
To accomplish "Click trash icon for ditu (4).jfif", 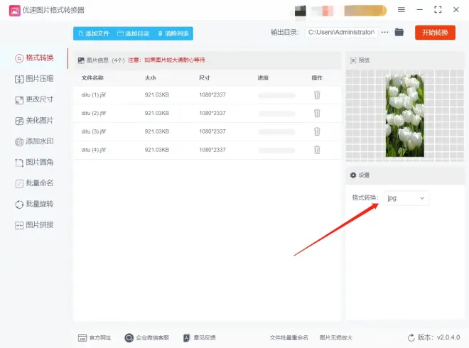I will [x=317, y=150].
